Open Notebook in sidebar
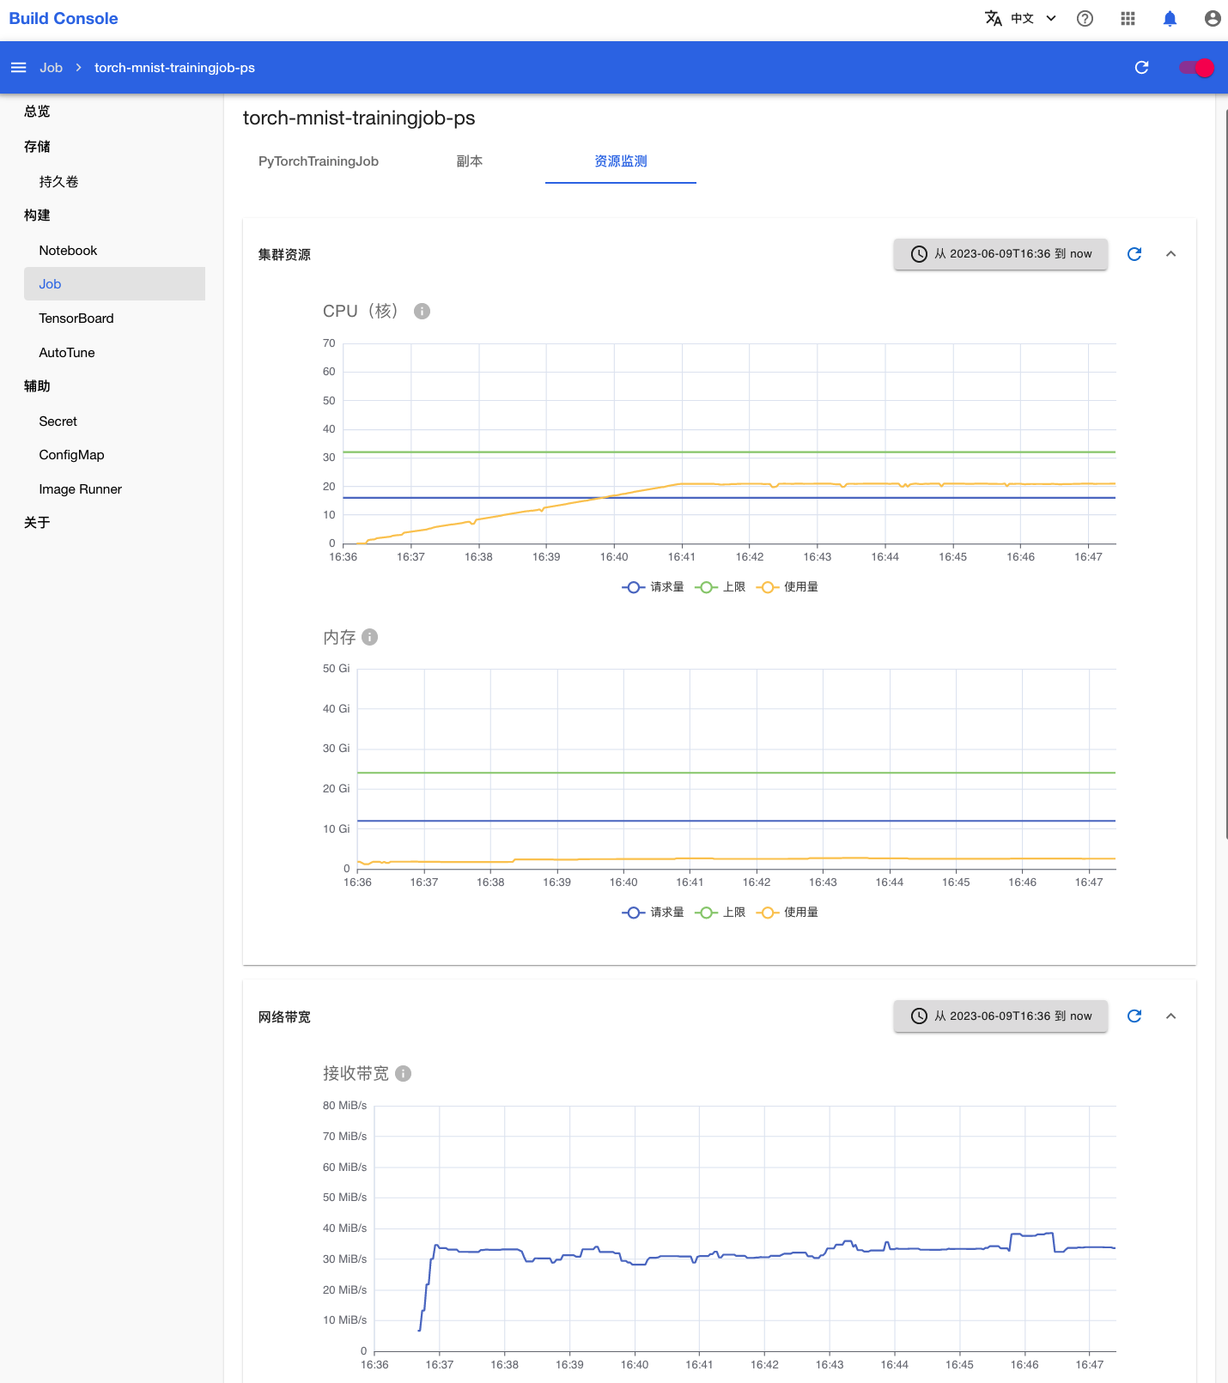 click(68, 251)
